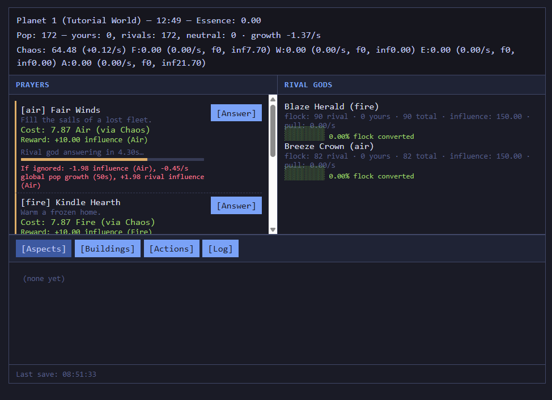This screenshot has height=400, width=552.
Task: Open the Log tab
Action: tap(220, 249)
